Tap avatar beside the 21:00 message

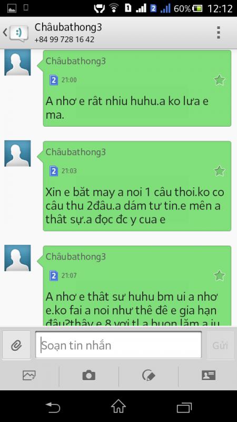pos(17,62)
